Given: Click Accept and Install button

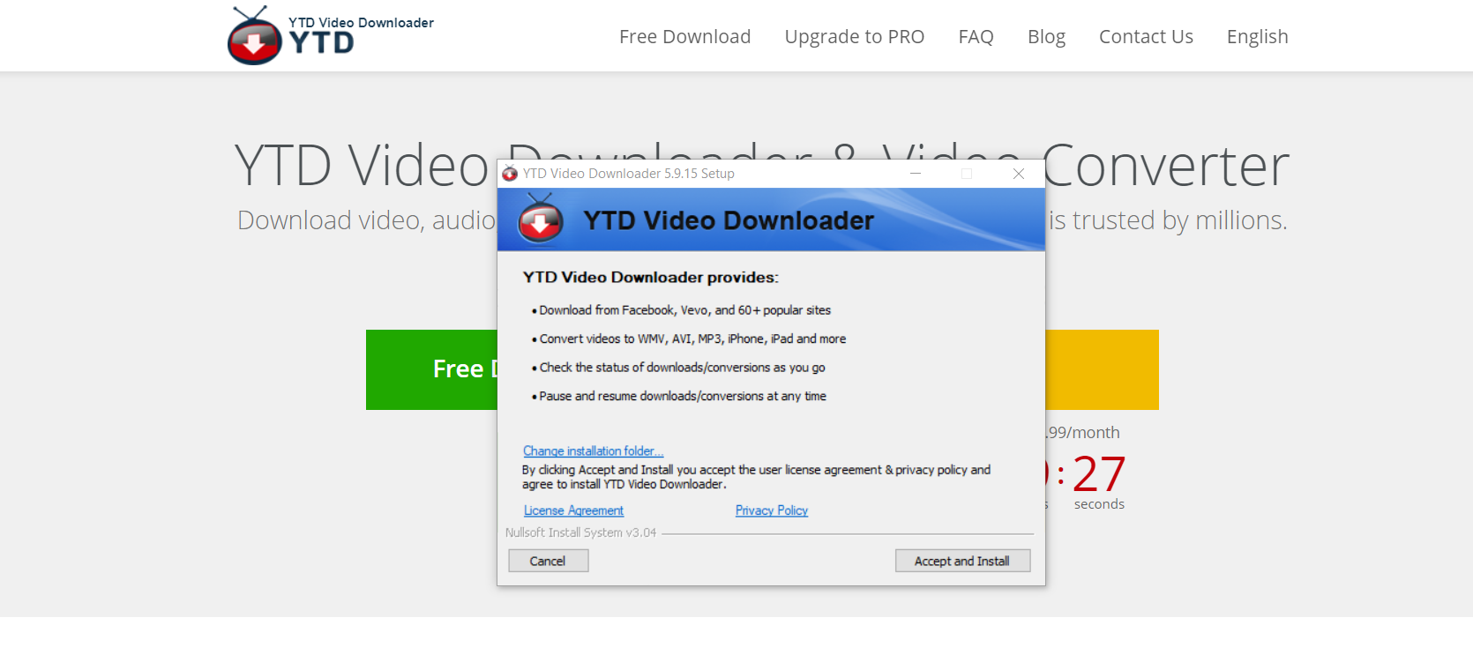Looking at the screenshot, I should [962, 561].
